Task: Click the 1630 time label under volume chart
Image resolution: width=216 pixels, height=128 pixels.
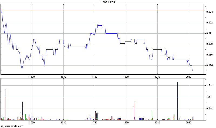Action: click(63, 123)
